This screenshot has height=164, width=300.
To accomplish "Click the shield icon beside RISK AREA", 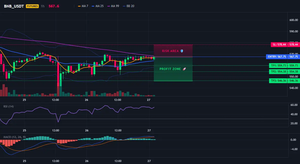I will 182,51.
